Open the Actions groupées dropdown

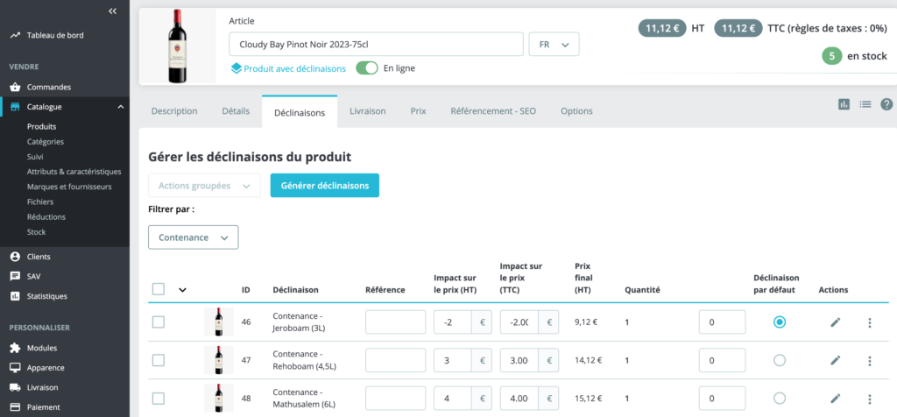click(204, 186)
